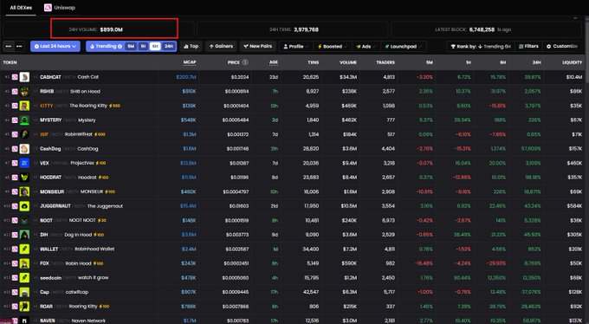
Task: Expand the Boosted filter dropdown
Action: [x=333, y=47]
